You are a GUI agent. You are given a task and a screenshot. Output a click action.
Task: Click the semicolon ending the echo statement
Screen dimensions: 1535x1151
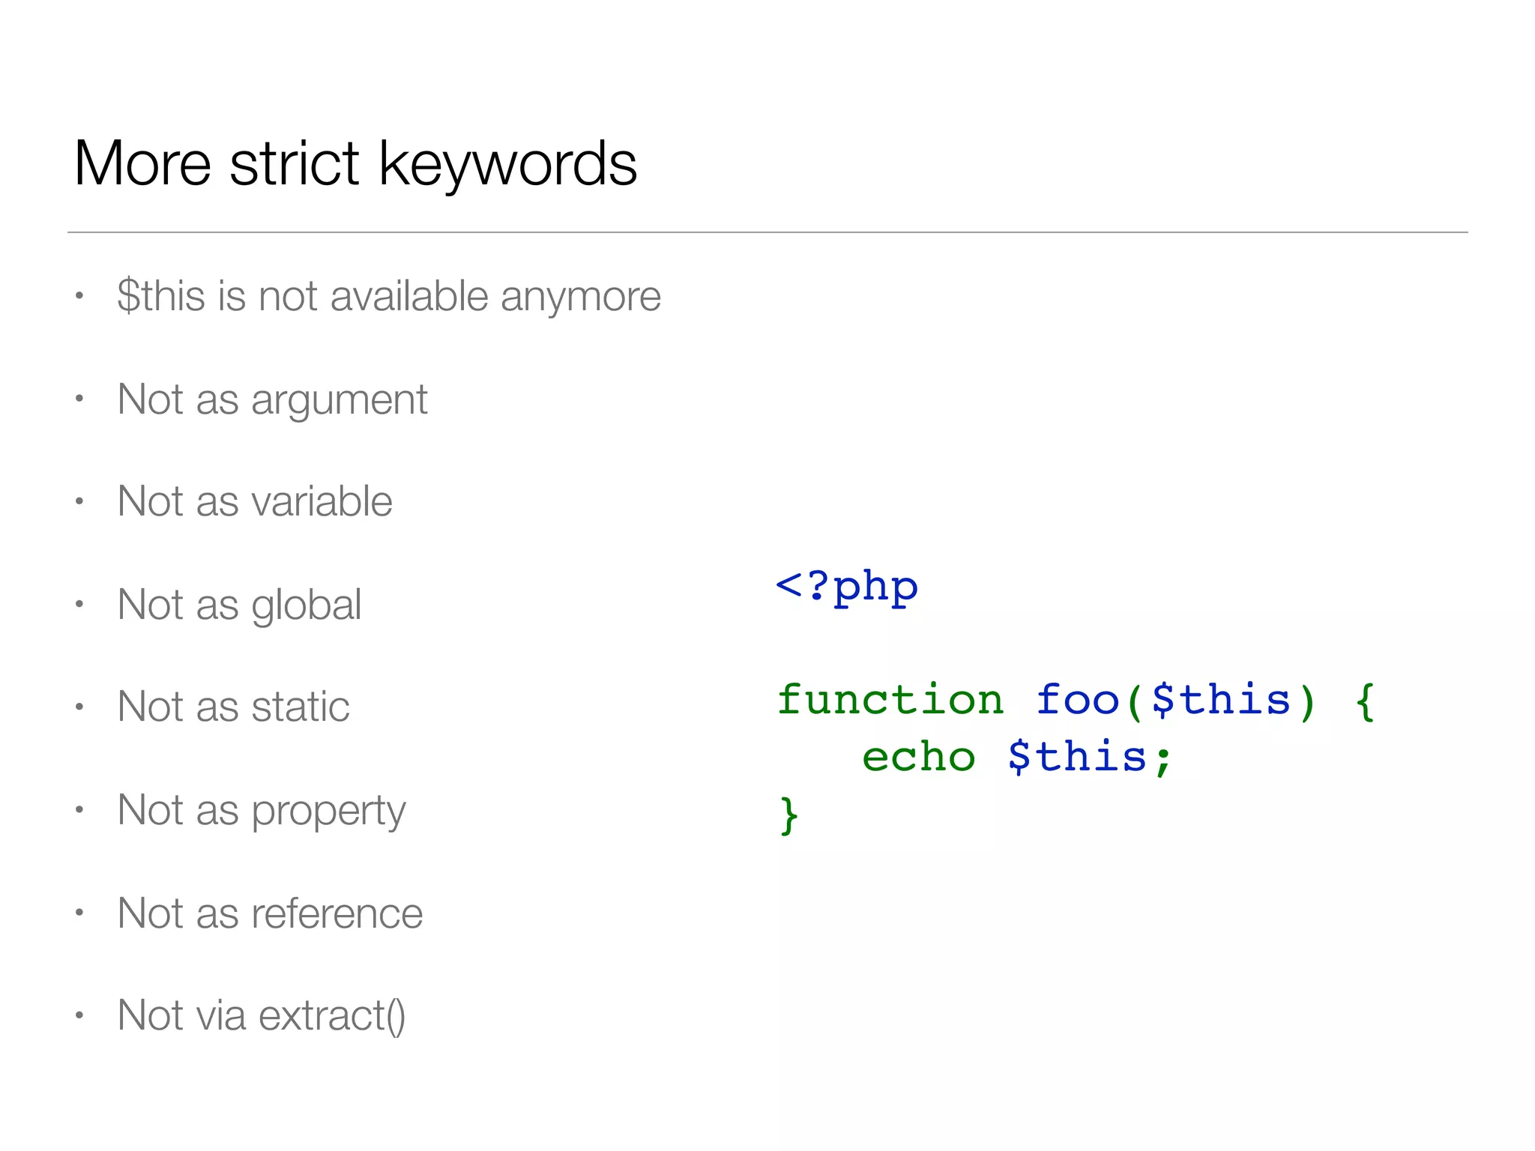coord(1163,760)
